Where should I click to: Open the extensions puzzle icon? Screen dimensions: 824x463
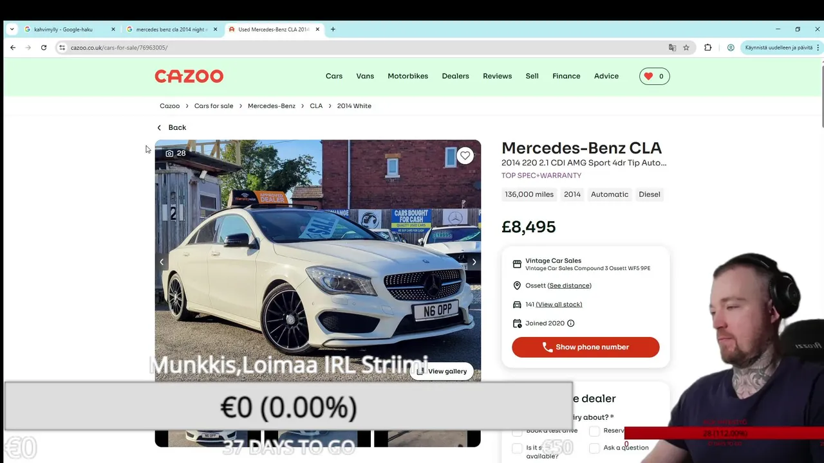707,48
